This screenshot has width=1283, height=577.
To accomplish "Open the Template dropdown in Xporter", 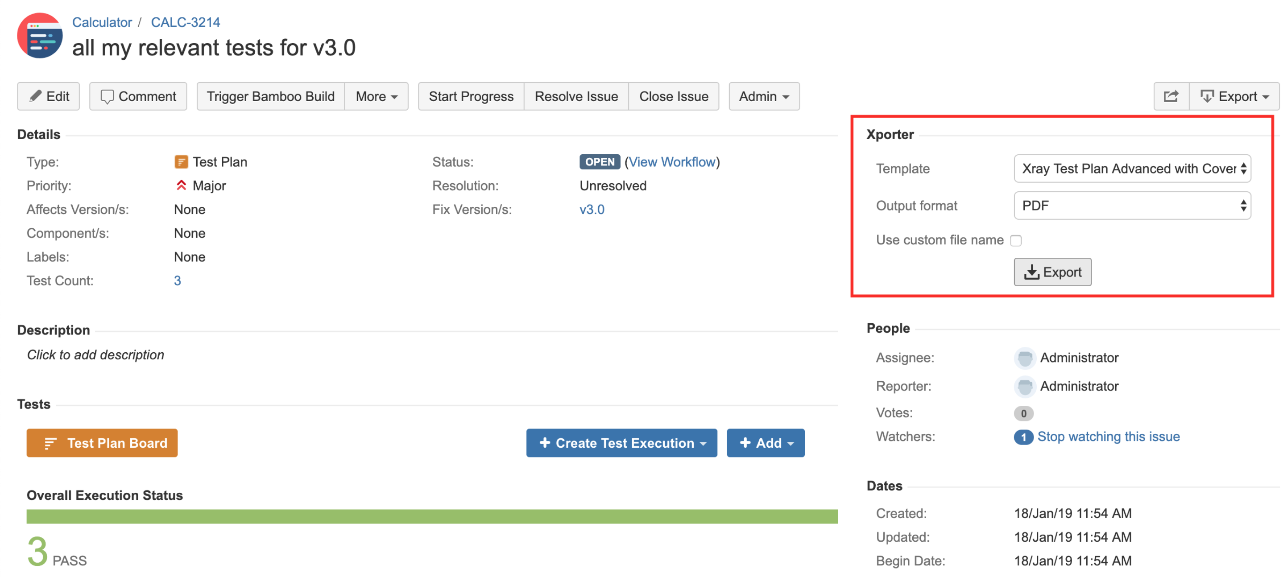I will (1132, 168).
